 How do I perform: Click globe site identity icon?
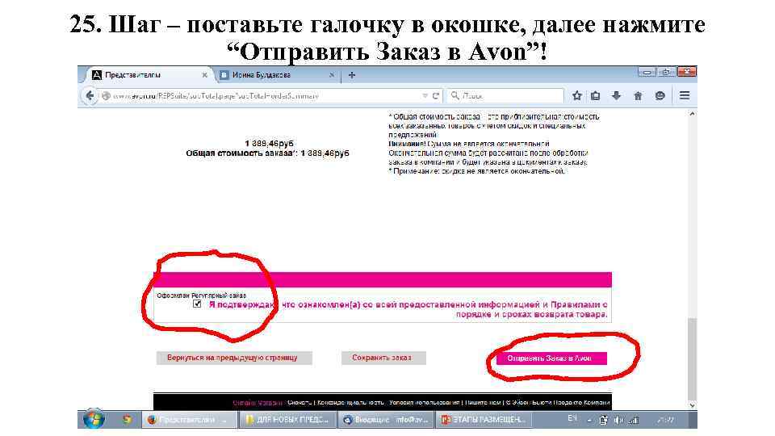106,96
